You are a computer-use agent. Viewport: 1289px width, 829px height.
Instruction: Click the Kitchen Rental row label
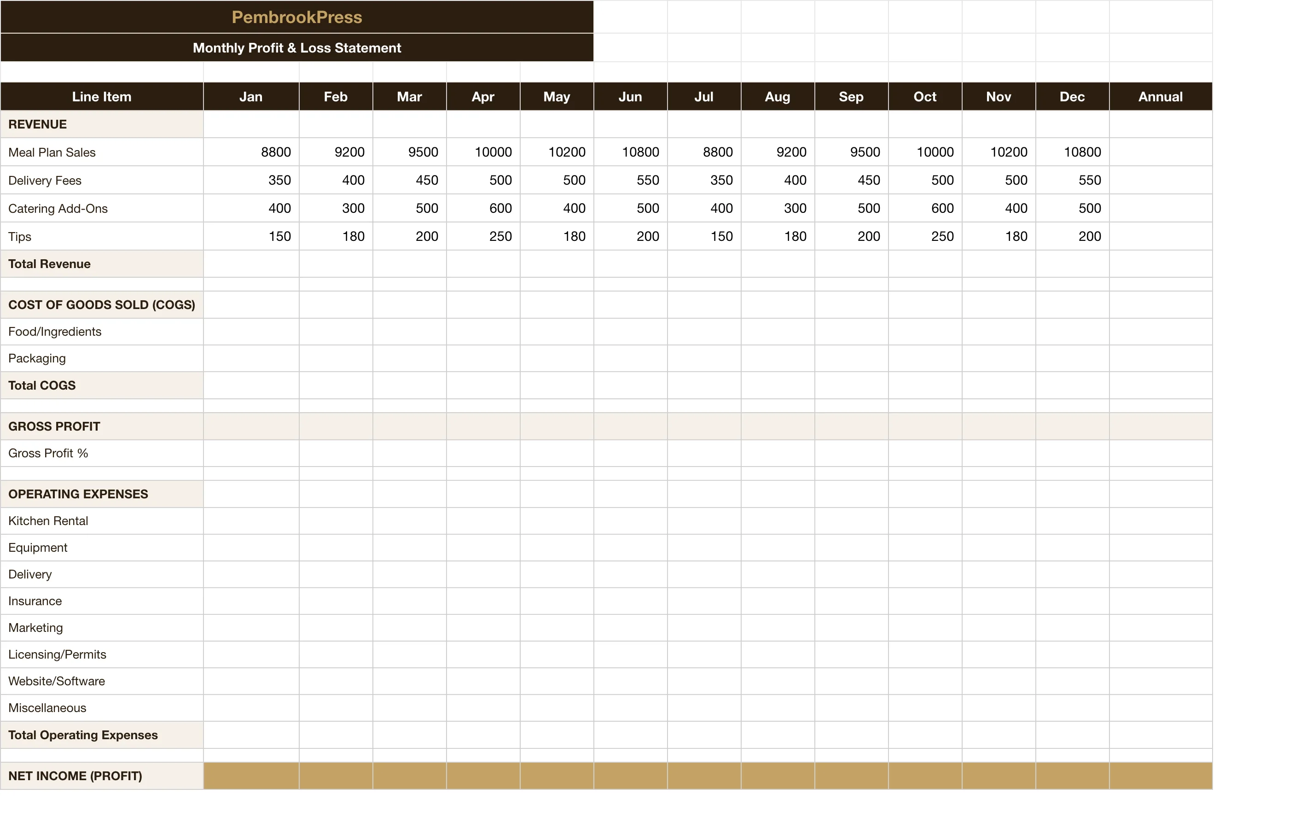click(102, 521)
